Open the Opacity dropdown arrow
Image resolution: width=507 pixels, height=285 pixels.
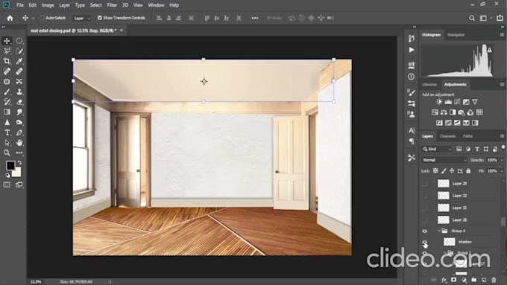pos(502,160)
